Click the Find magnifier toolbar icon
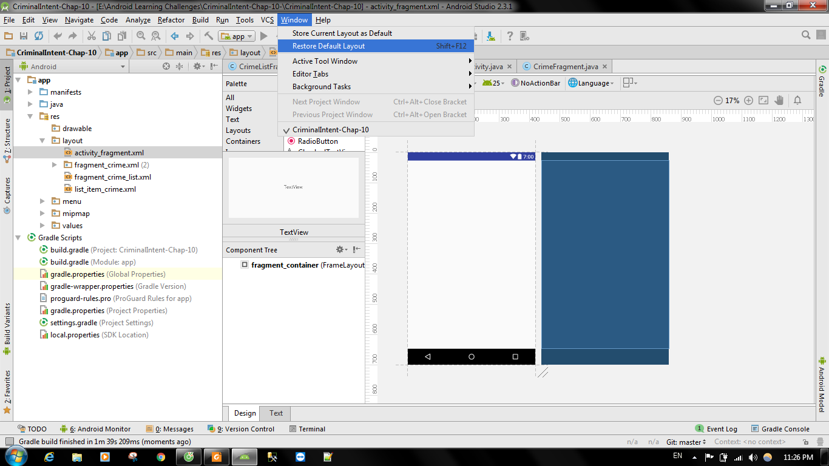The width and height of the screenshot is (829, 466). click(x=141, y=36)
